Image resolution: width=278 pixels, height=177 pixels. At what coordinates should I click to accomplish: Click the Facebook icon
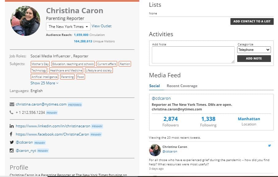point(11,134)
